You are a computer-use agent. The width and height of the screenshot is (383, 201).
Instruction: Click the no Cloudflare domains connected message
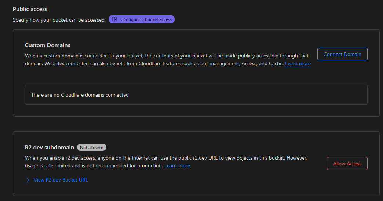pos(80,95)
